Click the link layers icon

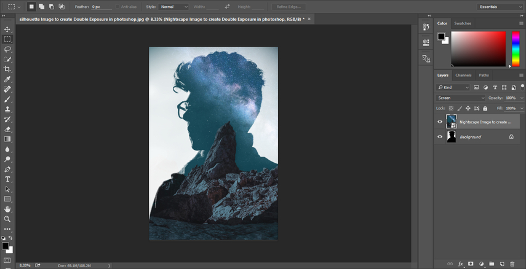(450, 264)
